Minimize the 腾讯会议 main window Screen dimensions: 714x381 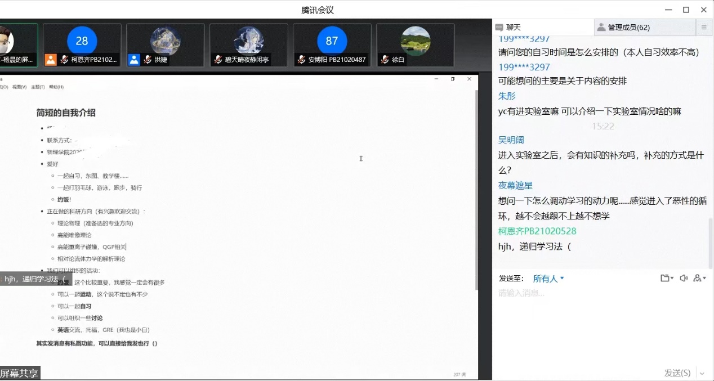(x=668, y=10)
